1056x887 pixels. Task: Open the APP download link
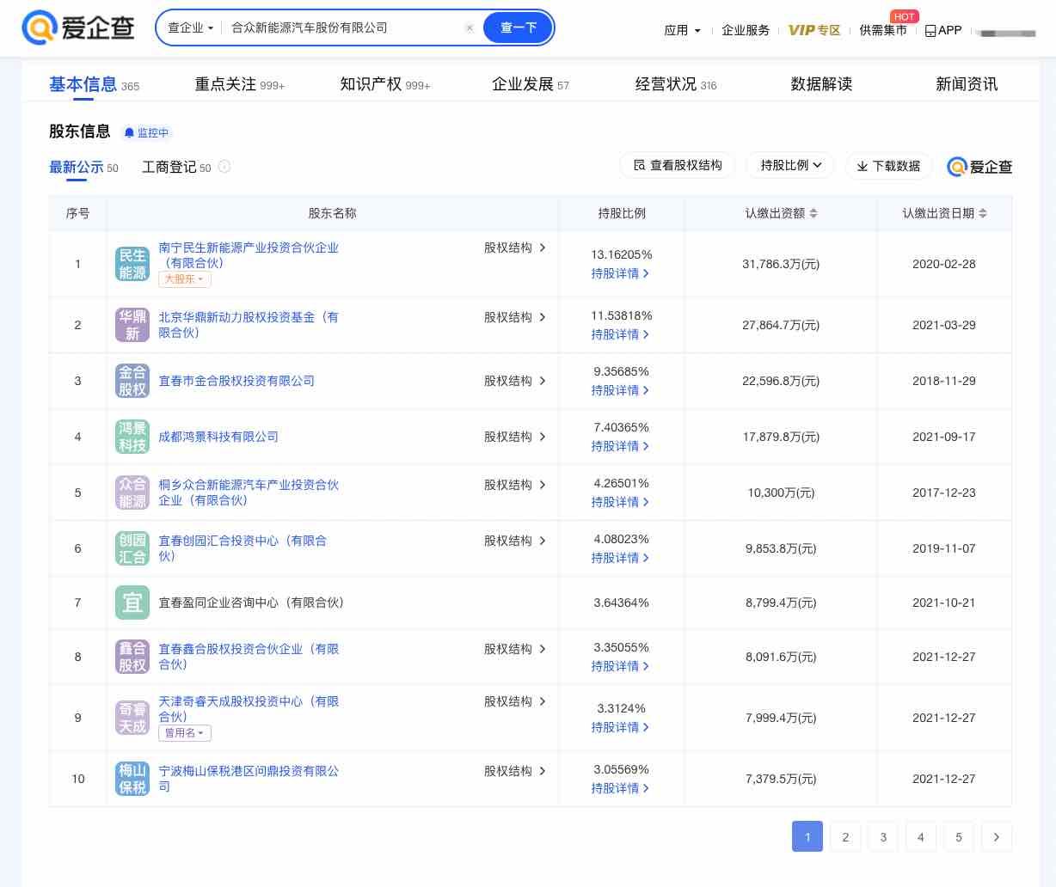pyautogui.click(x=943, y=30)
